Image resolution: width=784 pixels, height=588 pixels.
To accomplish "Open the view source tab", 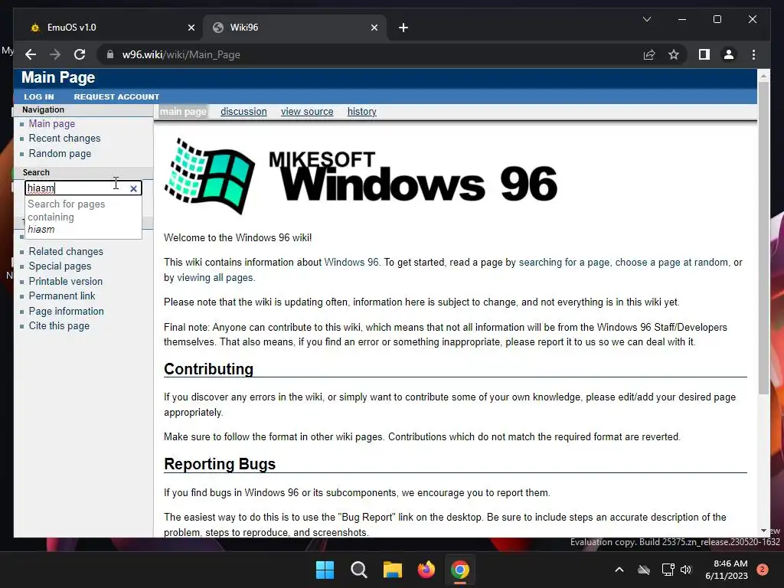I will 307,112.
